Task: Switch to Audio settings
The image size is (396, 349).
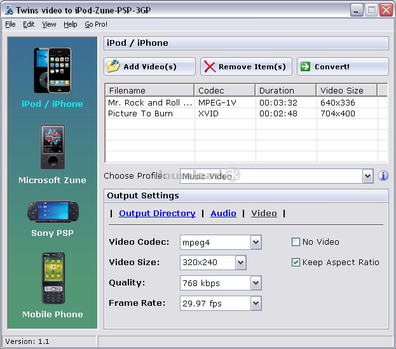Action: pos(223,214)
